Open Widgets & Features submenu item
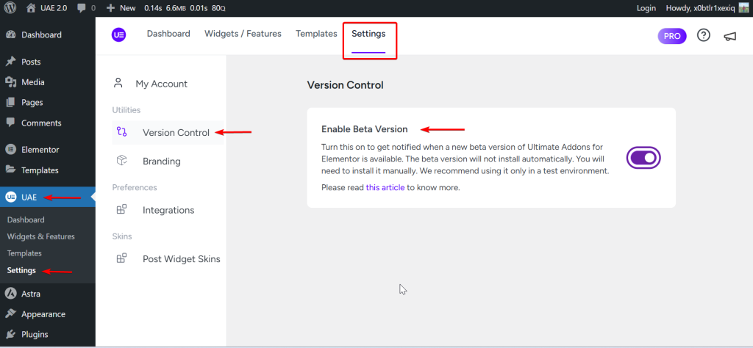The width and height of the screenshot is (753, 348). click(41, 236)
